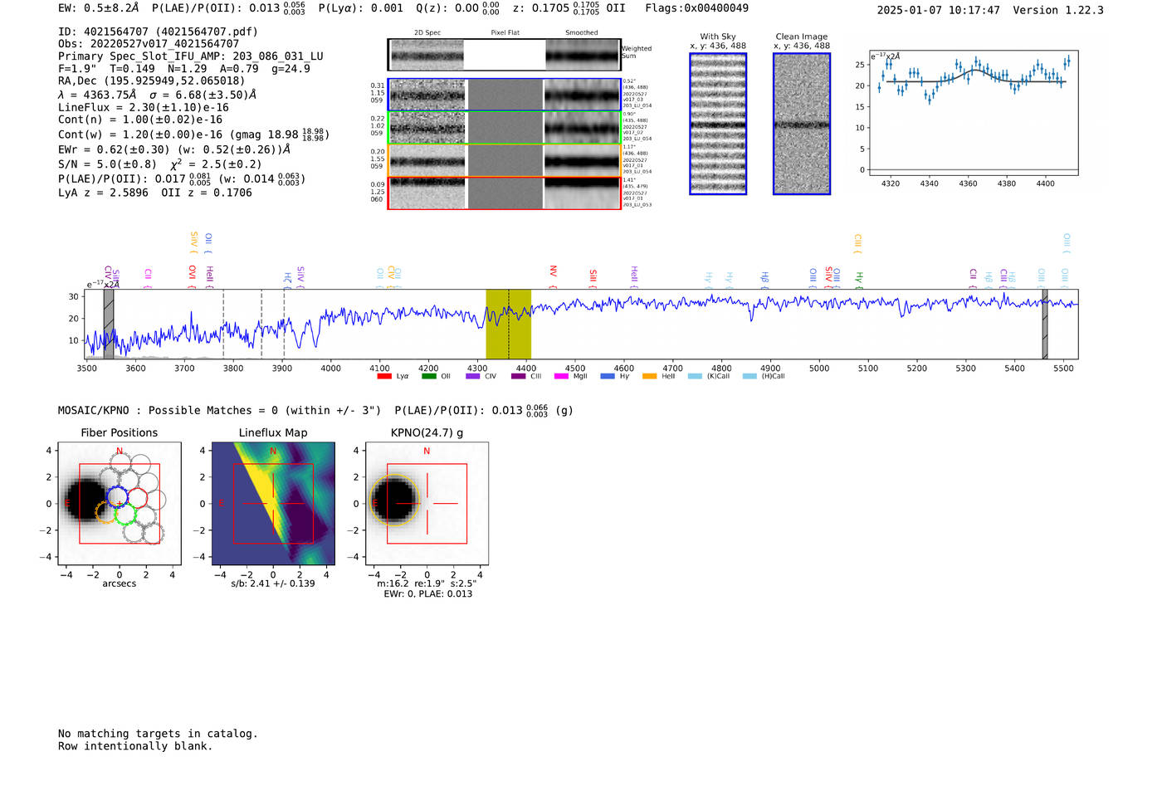Select the blue-bordered fiber spectrum row

click(x=505, y=95)
